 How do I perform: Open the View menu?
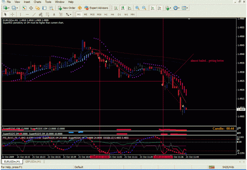click(x=17, y=2)
